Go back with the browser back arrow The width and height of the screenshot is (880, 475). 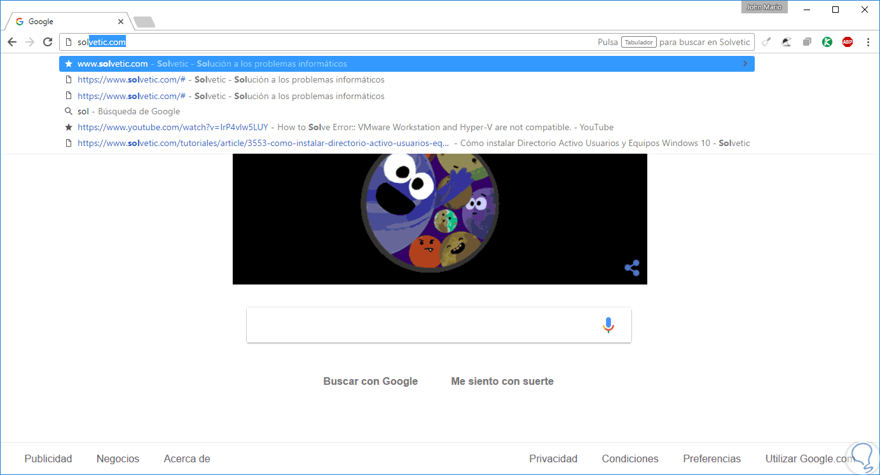coord(12,42)
